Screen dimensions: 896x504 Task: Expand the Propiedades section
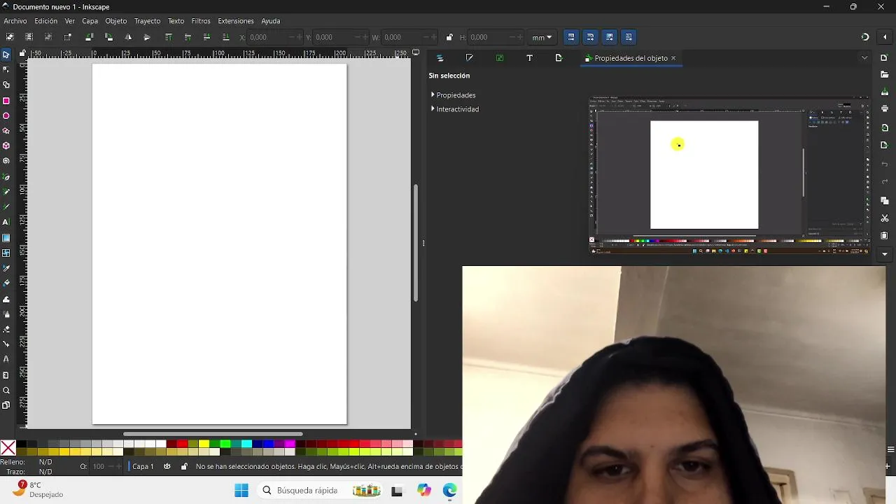(452, 95)
